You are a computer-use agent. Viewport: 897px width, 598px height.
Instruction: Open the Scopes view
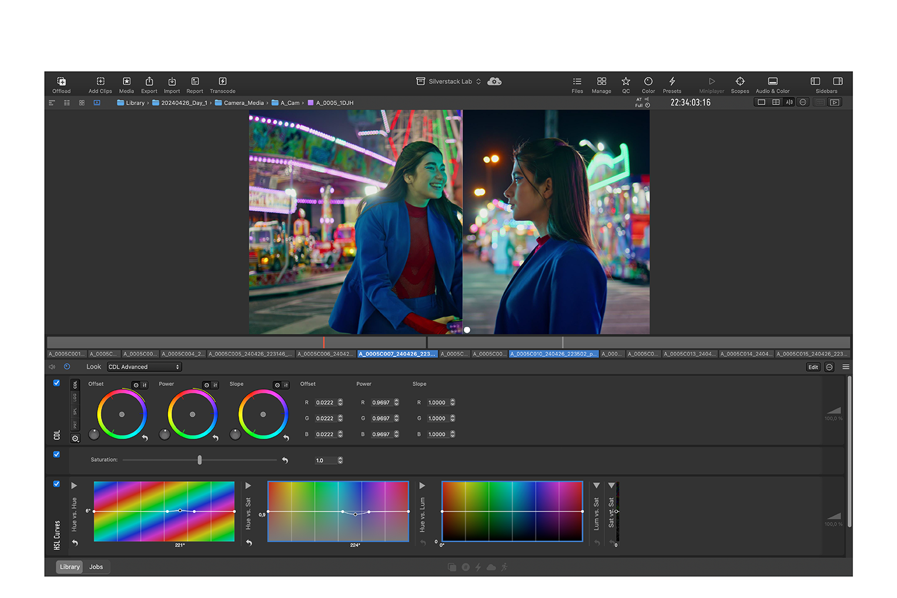(x=739, y=82)
